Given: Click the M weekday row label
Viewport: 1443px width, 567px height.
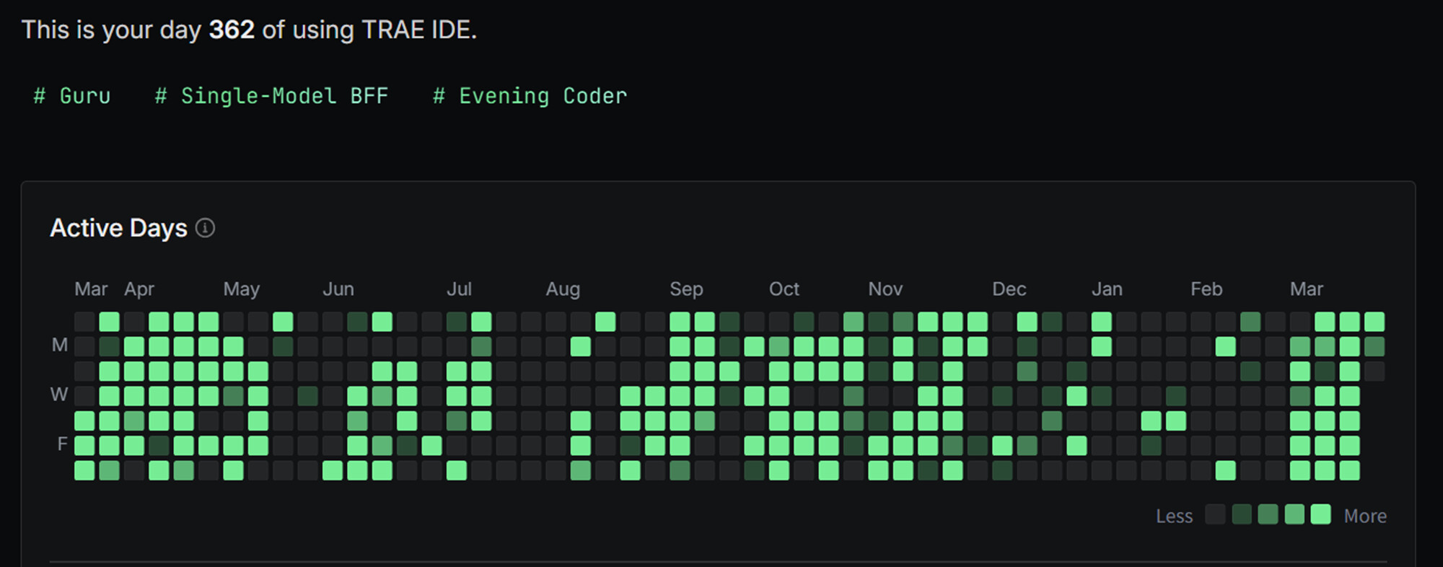Looking at the screenshot, I should [60, 346].
